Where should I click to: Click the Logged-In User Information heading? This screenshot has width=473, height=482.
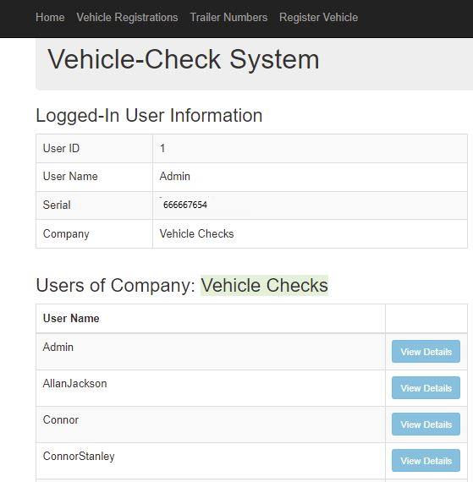tap(149, 116)
